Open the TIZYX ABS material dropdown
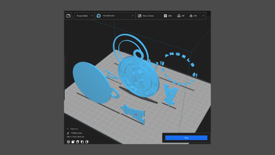 115,16
